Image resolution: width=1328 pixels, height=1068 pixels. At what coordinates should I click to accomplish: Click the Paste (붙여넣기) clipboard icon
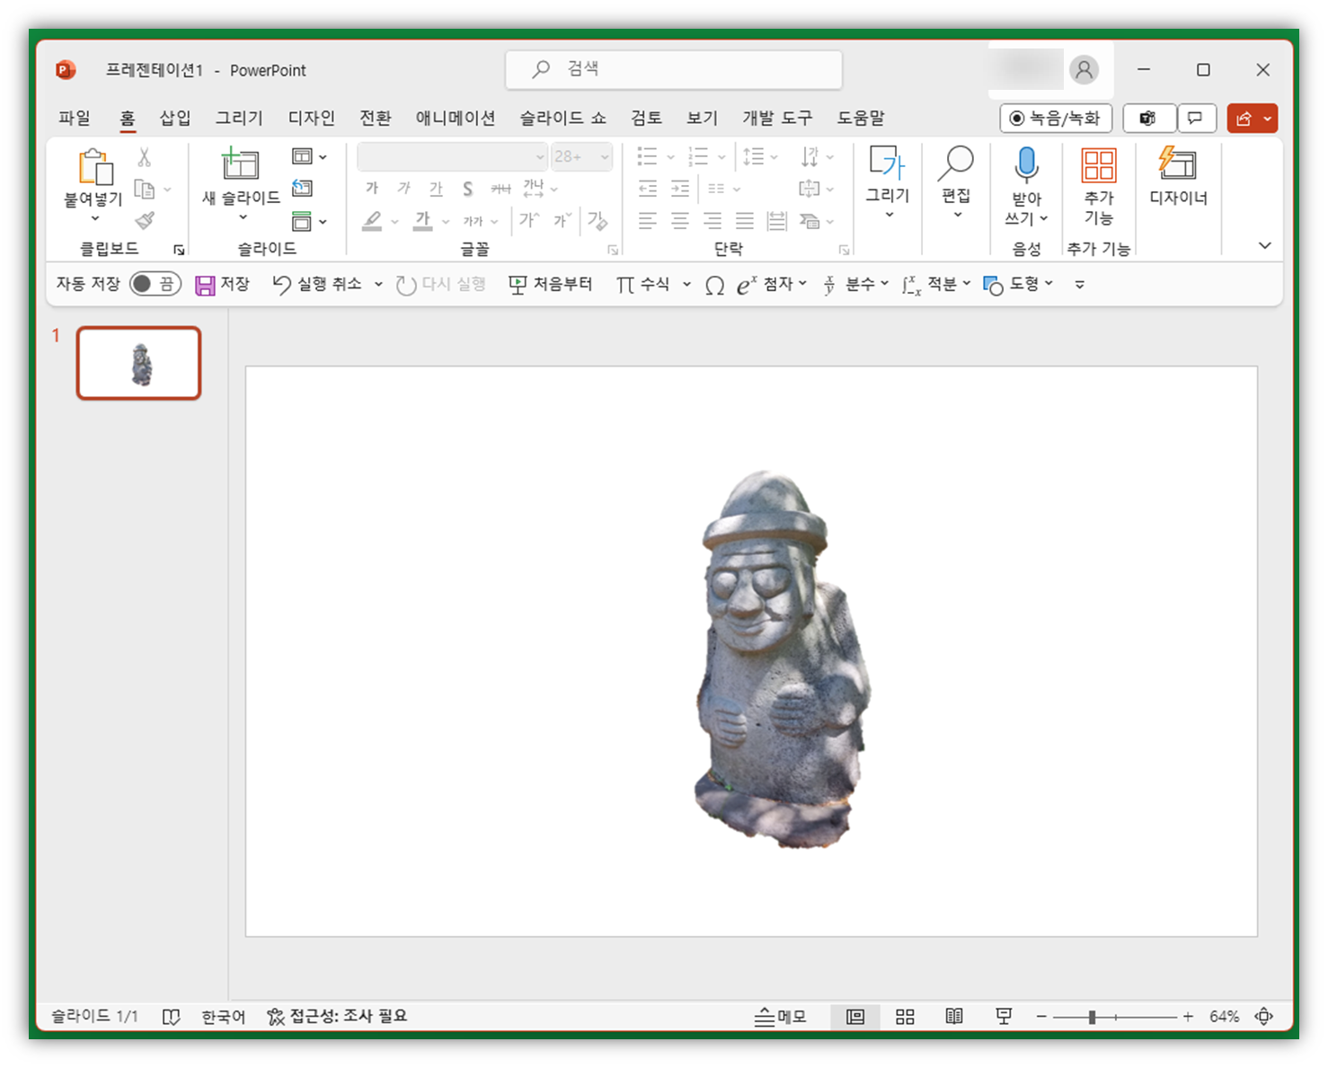click(x=94, y=168)
